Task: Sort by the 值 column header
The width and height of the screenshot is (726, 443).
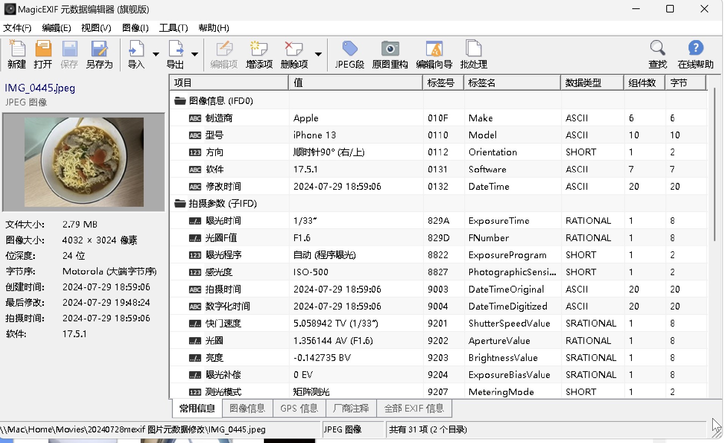Action: click(x=356, y=83)
